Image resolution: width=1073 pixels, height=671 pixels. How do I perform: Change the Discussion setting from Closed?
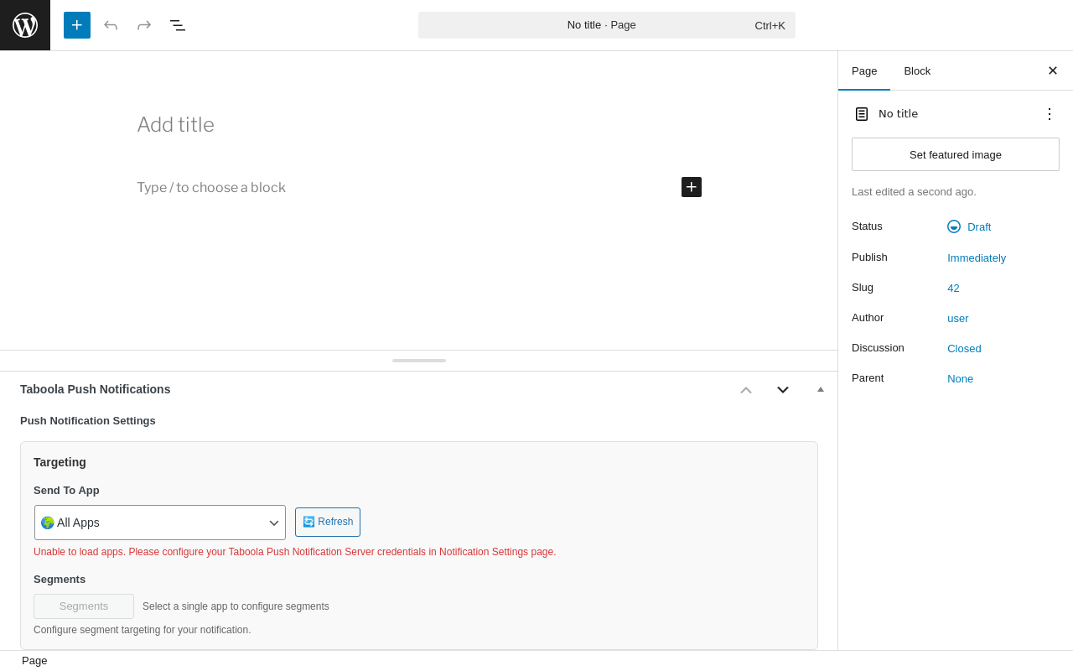964,348
